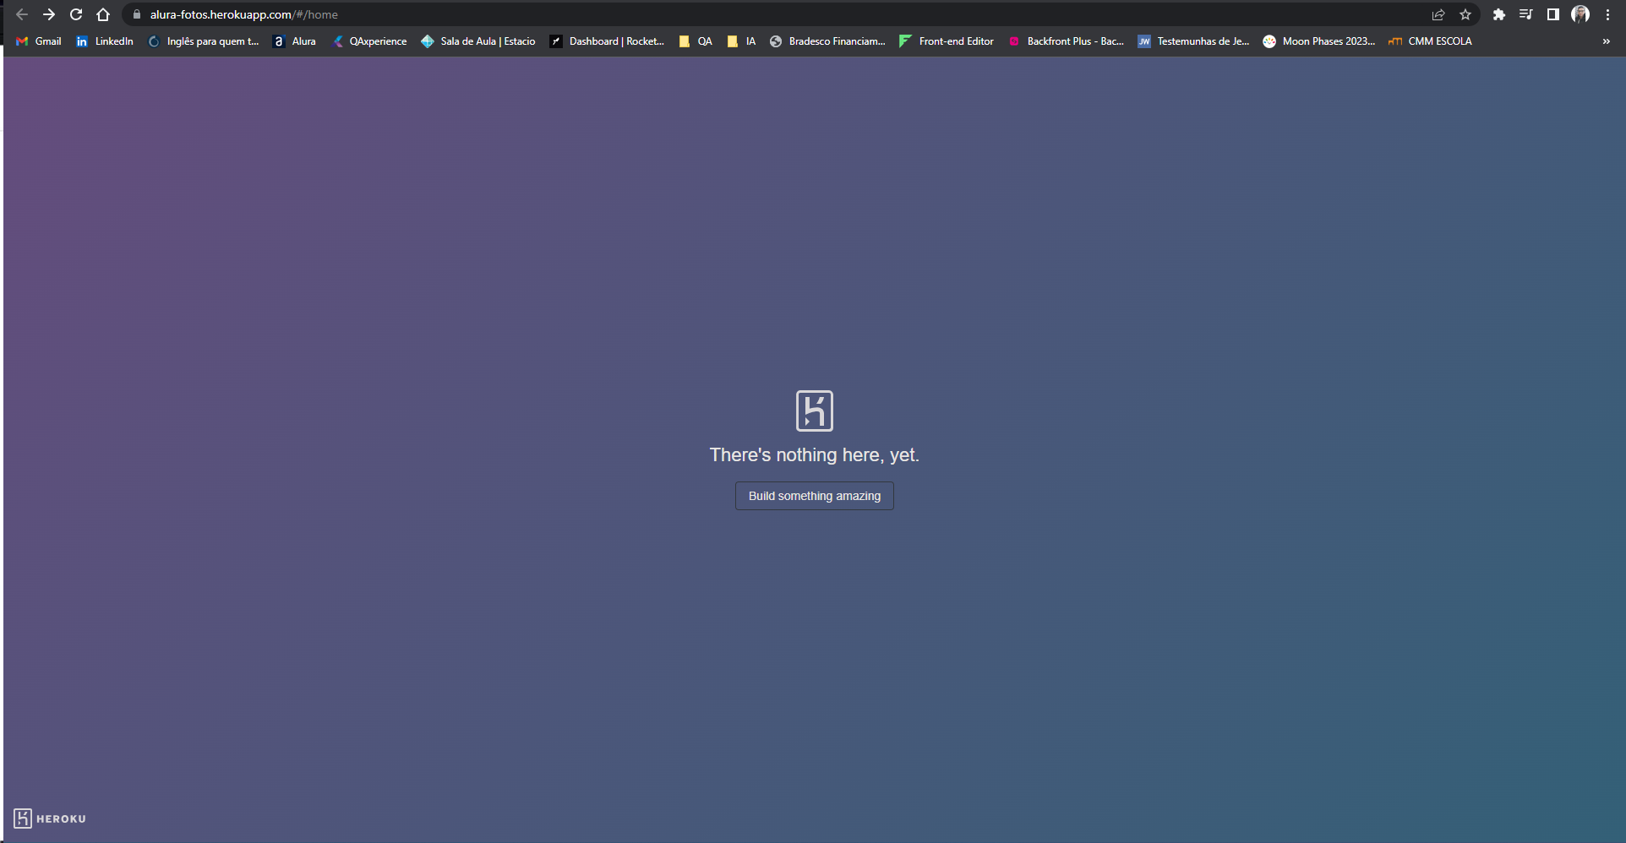Open the browser home page icon

tap(103, 14)
